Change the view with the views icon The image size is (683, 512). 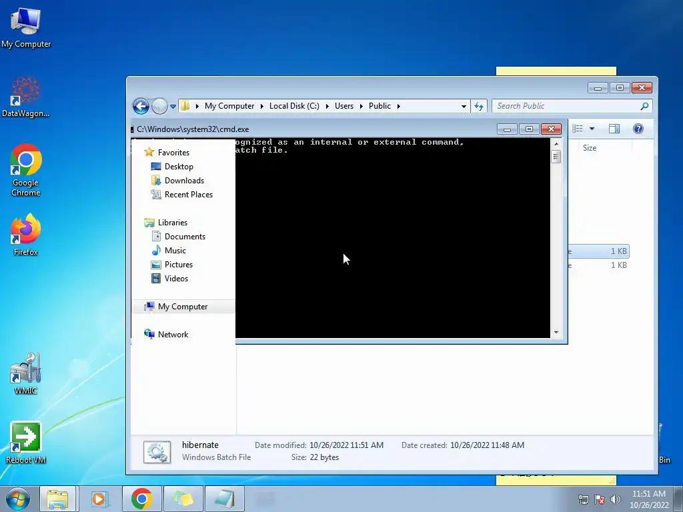click(578, 129)
